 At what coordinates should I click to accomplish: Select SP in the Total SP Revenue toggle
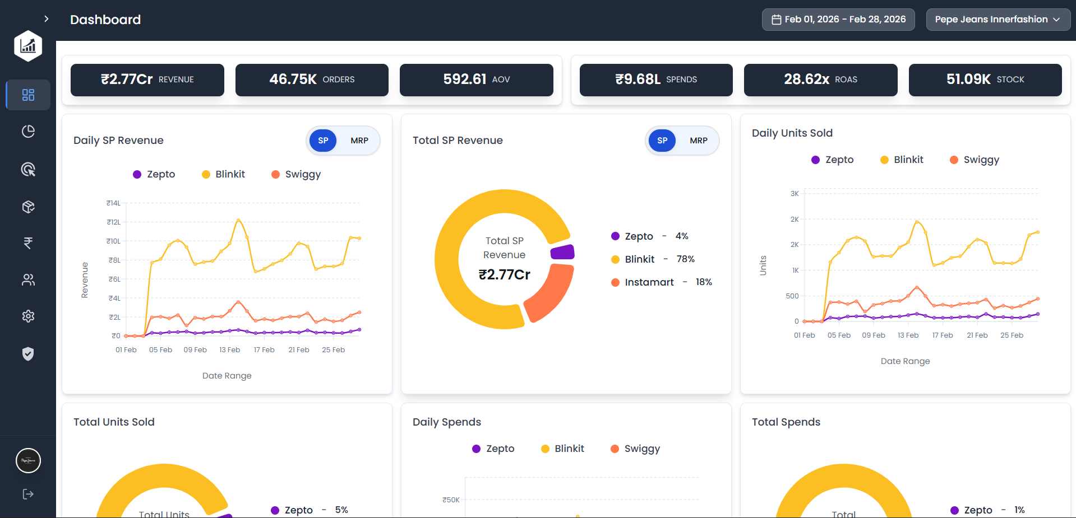pyautogui.click(x=662, y=141)
